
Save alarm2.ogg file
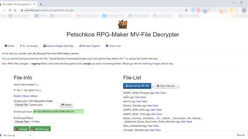[145, 101]
